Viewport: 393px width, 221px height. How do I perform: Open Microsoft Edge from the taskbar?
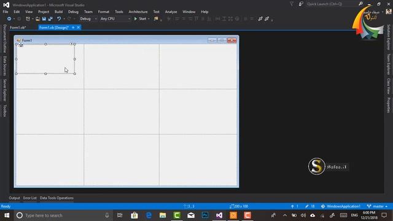(149, 215)
